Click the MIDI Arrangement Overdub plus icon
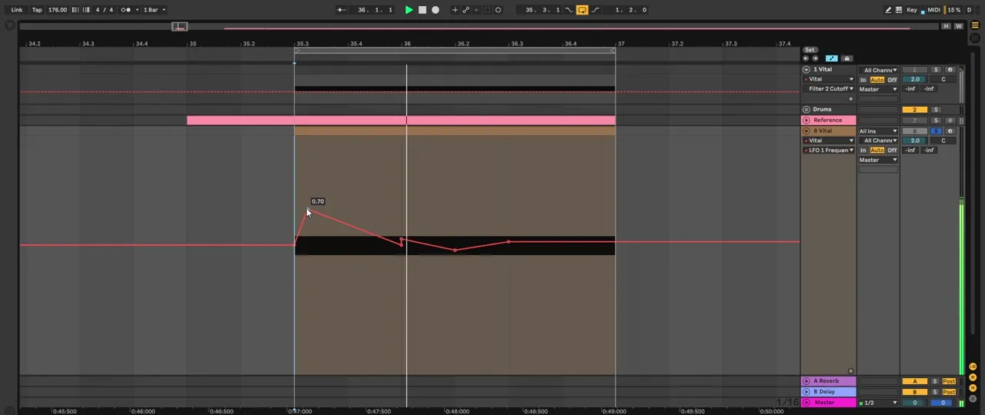The width and height of the screenshot is (985, 415). (455, 10)
